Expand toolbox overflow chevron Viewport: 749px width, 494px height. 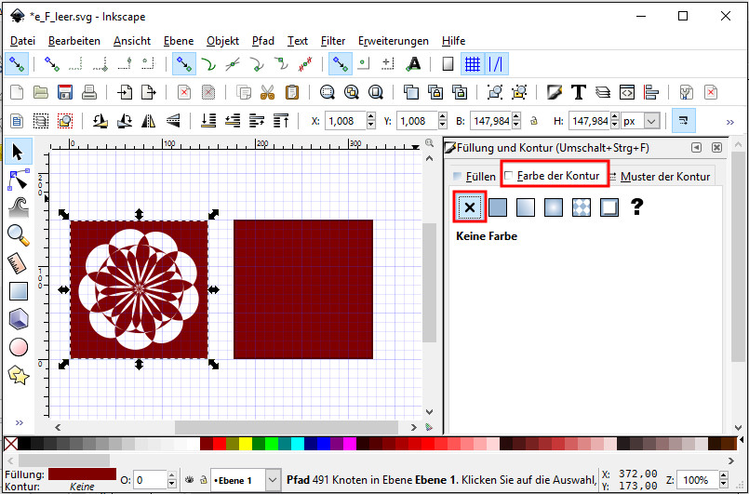[20, 422]
